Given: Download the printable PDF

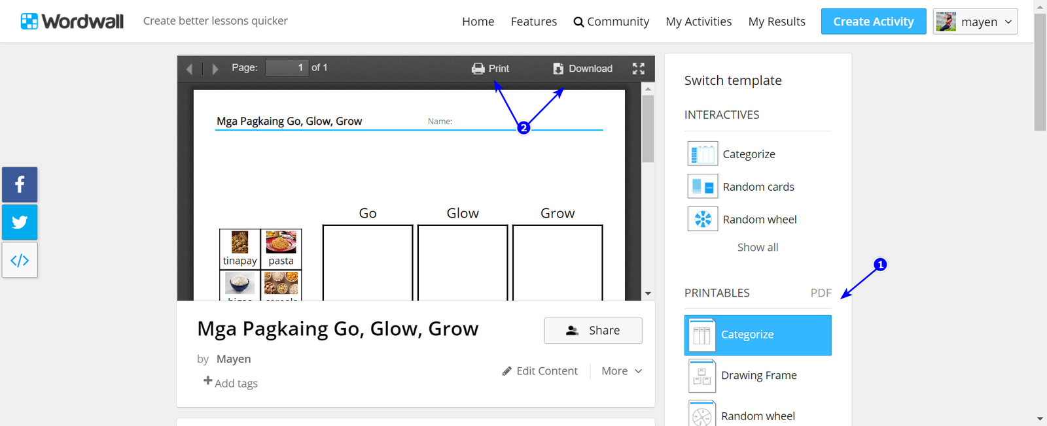Looking at the screenshot, I should [x=583, y=69].
